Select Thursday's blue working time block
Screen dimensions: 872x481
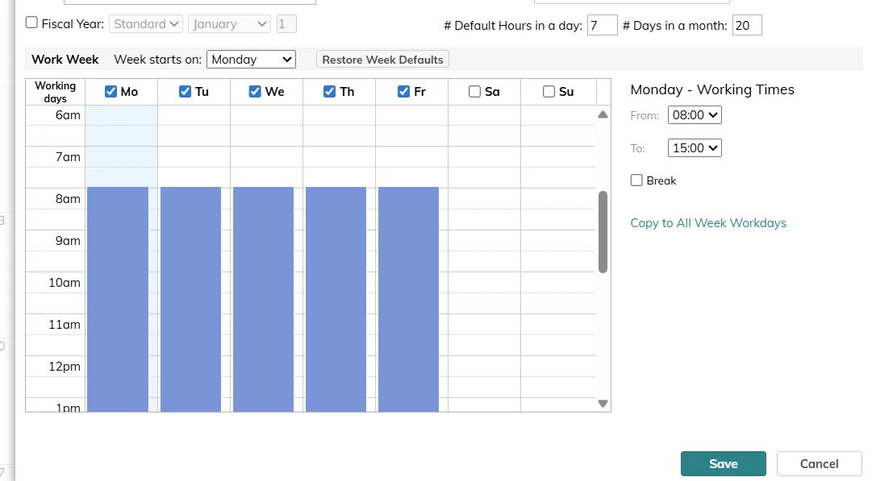point(336,300)
